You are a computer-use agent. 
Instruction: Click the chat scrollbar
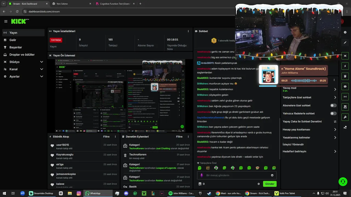point(280,139)
